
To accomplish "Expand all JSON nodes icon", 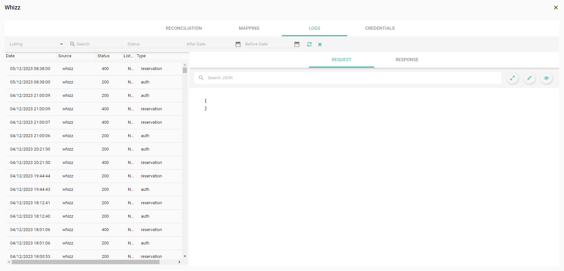I will (x=512, y=78).
